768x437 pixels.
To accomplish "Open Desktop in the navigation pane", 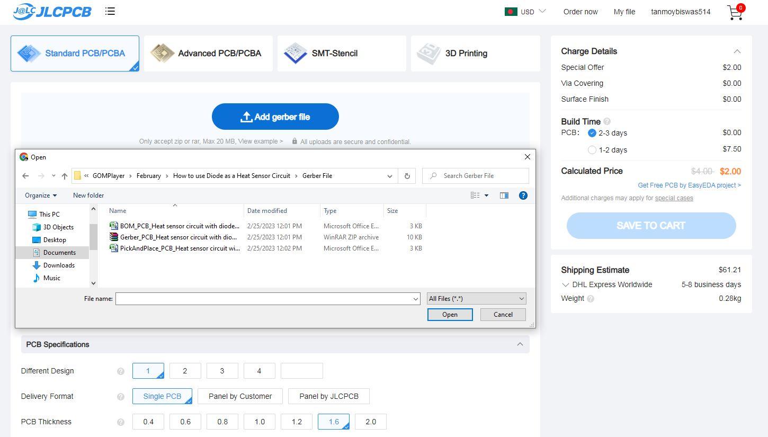I will 49,240.
